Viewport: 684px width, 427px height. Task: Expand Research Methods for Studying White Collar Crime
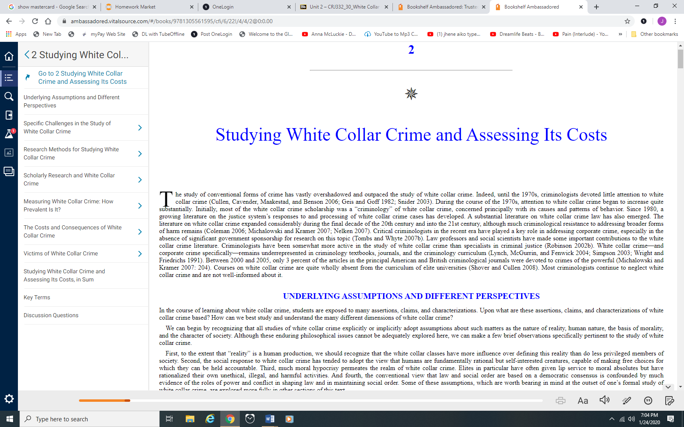point(140,154)
